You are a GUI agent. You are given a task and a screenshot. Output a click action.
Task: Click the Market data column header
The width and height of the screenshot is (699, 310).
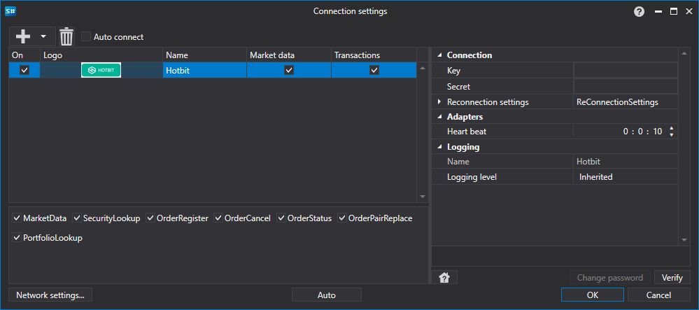(x=289, y=55)
